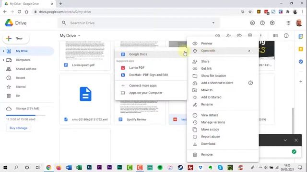
Task: Select DocHub - PDF Sign and Edit
Action: point(151,75)
